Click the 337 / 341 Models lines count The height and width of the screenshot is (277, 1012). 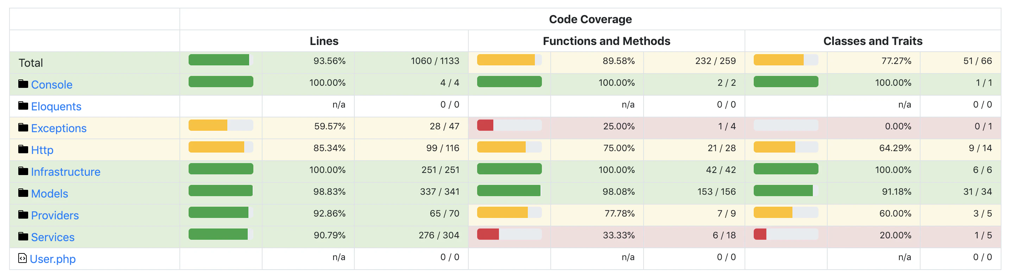(439, 192)
